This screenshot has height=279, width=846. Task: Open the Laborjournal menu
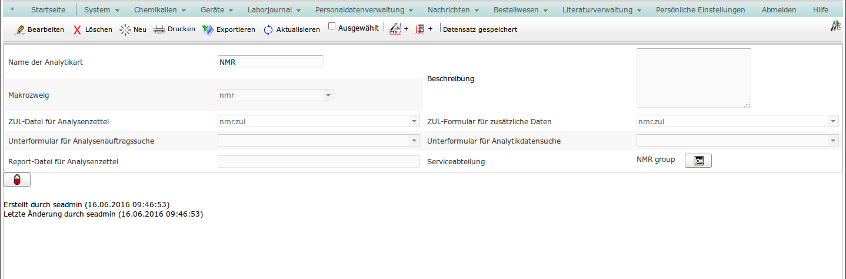click(x=274, y=10)
